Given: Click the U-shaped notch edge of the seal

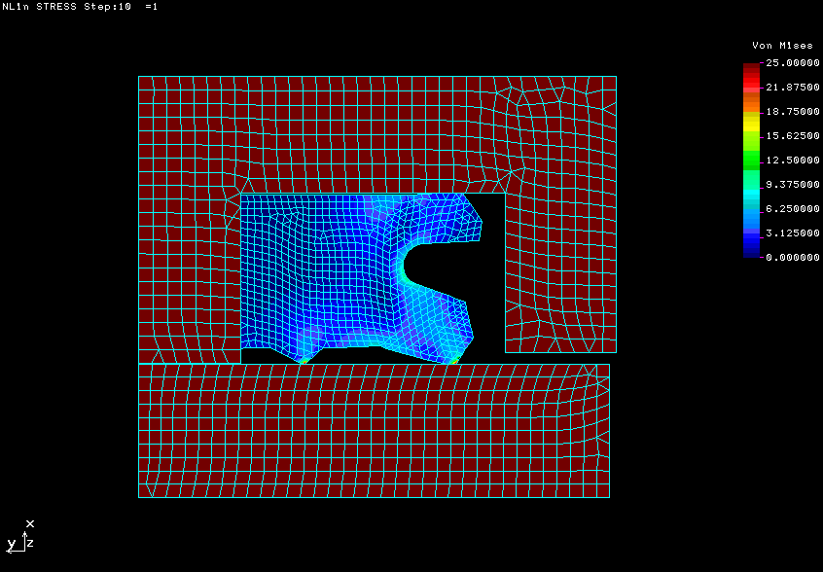Looking at the screenshot, I should 405,264.
